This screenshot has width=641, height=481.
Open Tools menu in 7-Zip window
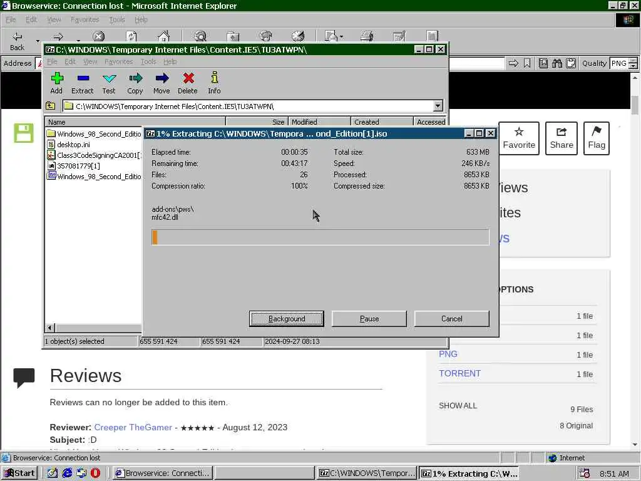click(x=148, y=62)
